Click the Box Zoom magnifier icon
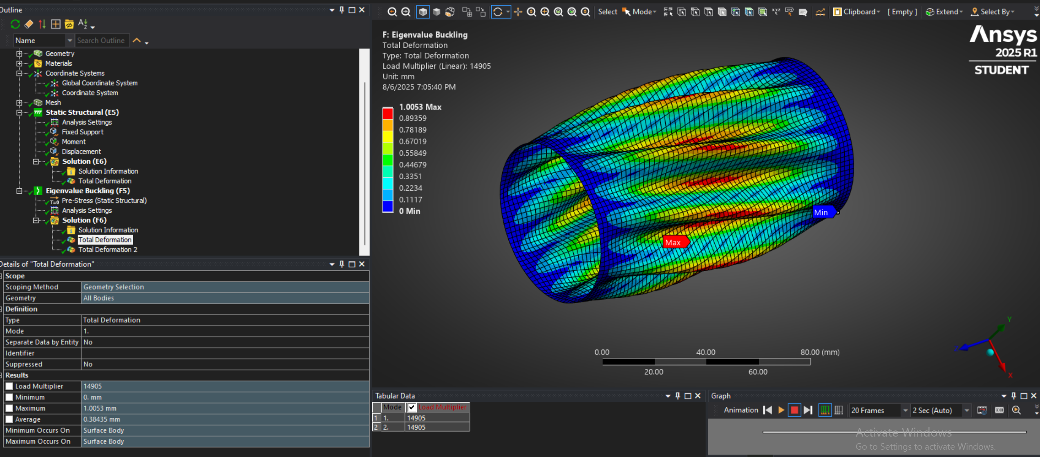Screen dimensions: 1040x457 545,12
